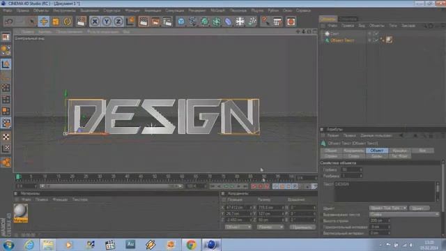Select Model mode in left sidebar
Viewport: 446px width, 251px height.
6,64
